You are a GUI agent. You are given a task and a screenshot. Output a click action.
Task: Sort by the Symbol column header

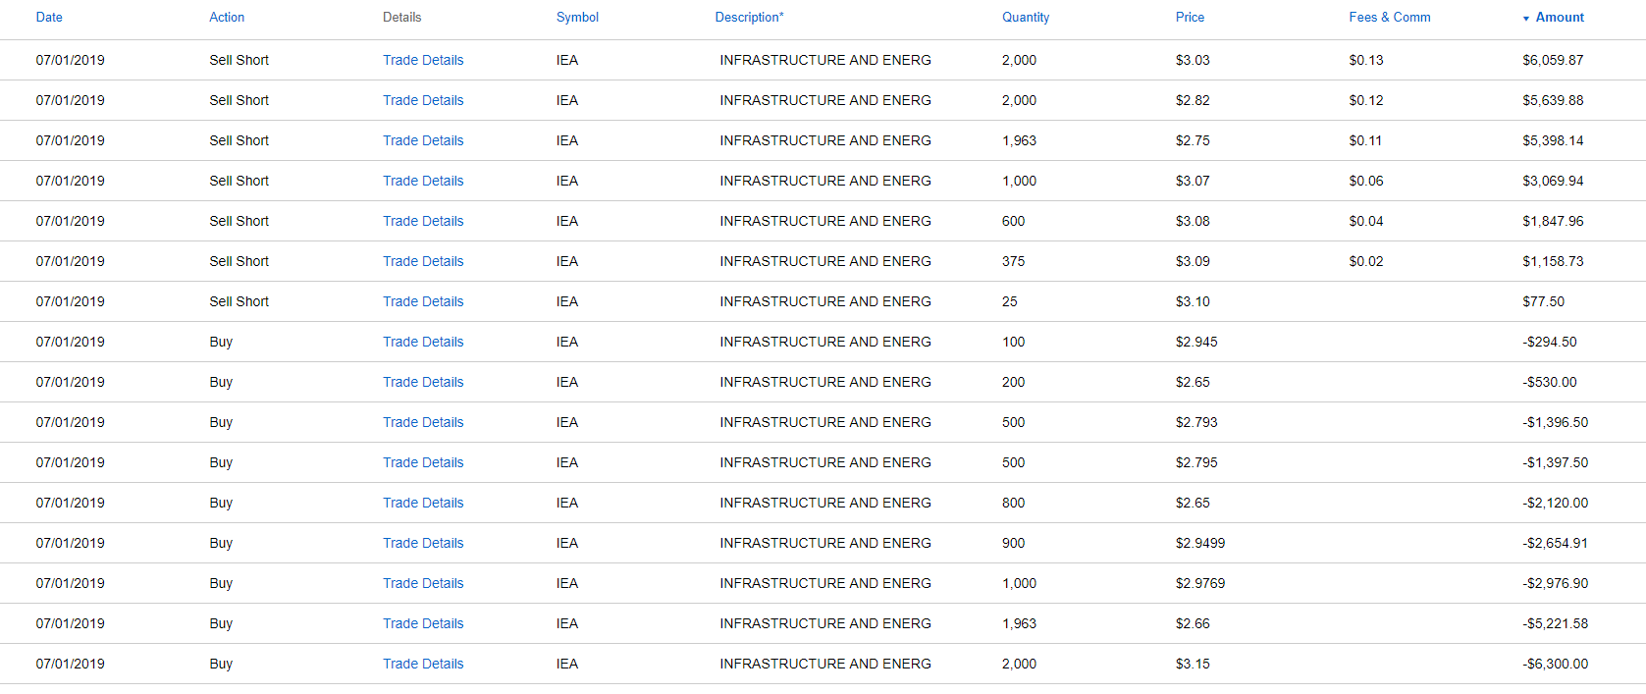577,18
